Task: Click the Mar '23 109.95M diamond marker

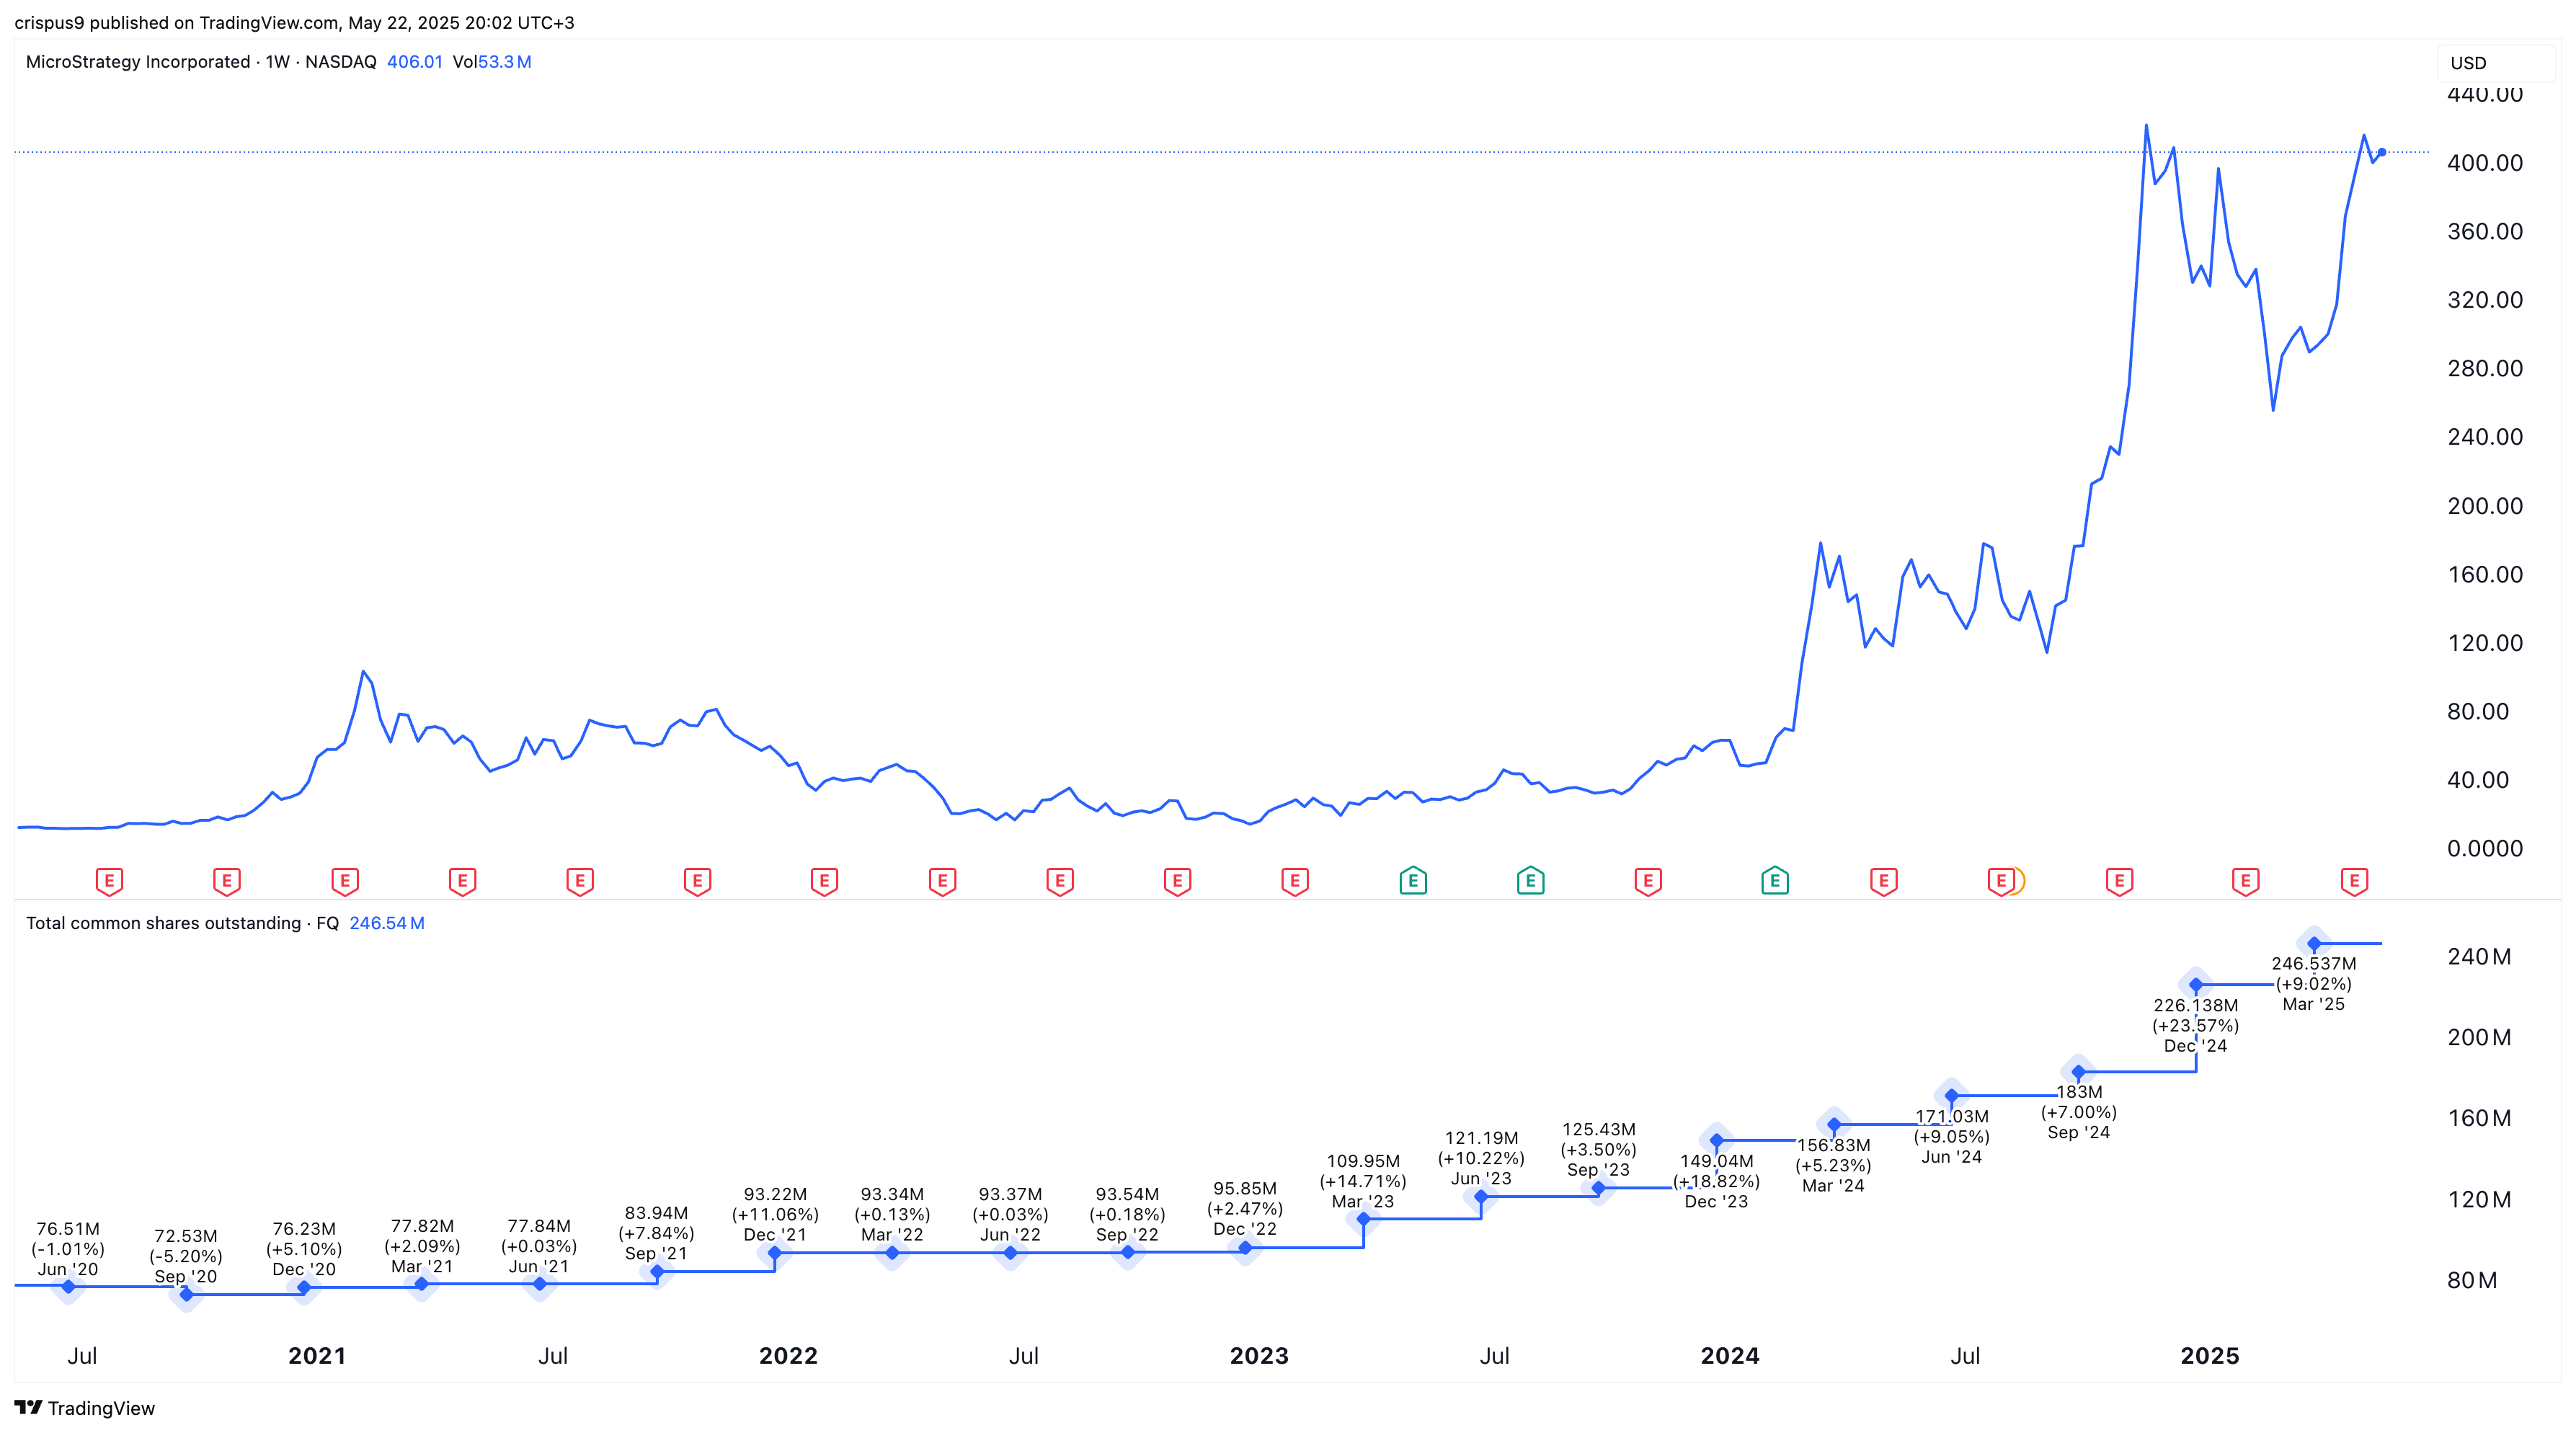Action: [x=1363, y=1219]
